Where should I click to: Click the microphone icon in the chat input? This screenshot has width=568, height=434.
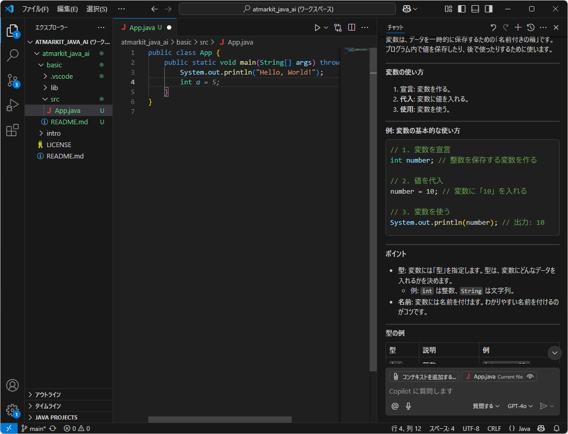pos(408,406)
